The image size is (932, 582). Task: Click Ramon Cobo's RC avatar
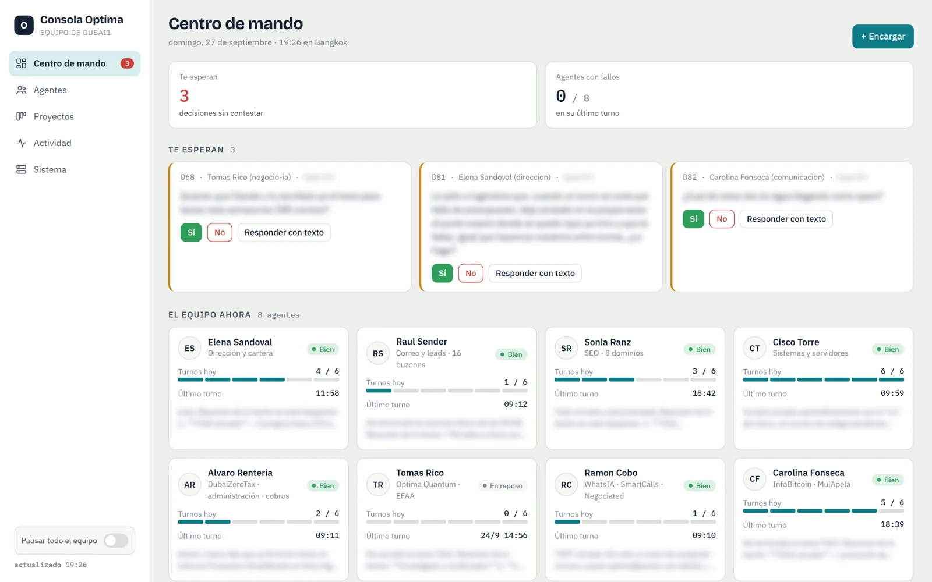pos(566,484)
